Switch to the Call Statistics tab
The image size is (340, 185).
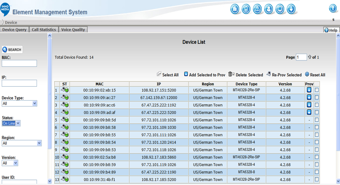(x=44, y=30)
